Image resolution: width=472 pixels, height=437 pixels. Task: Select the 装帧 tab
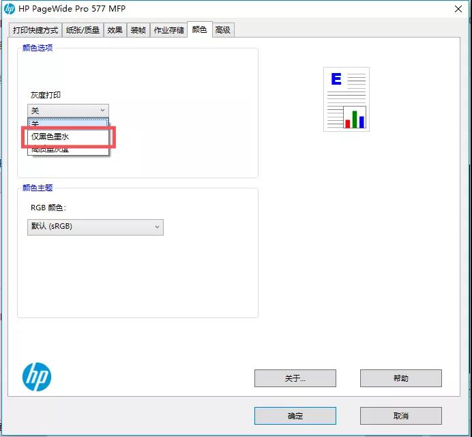tap(138, 30)
